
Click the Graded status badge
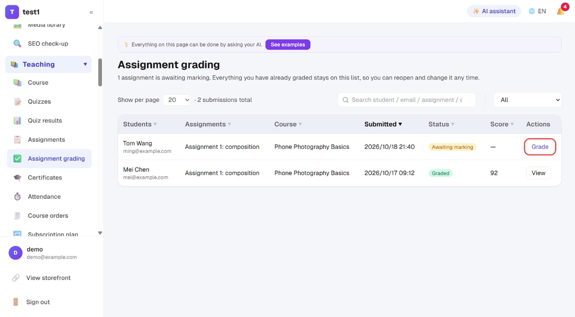click(441, 173)
